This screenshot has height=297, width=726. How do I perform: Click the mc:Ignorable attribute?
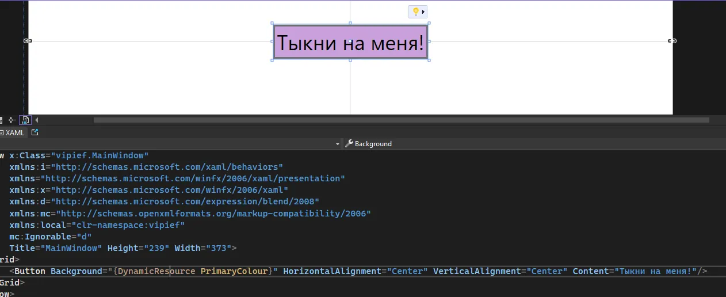(x=40, y=236)
